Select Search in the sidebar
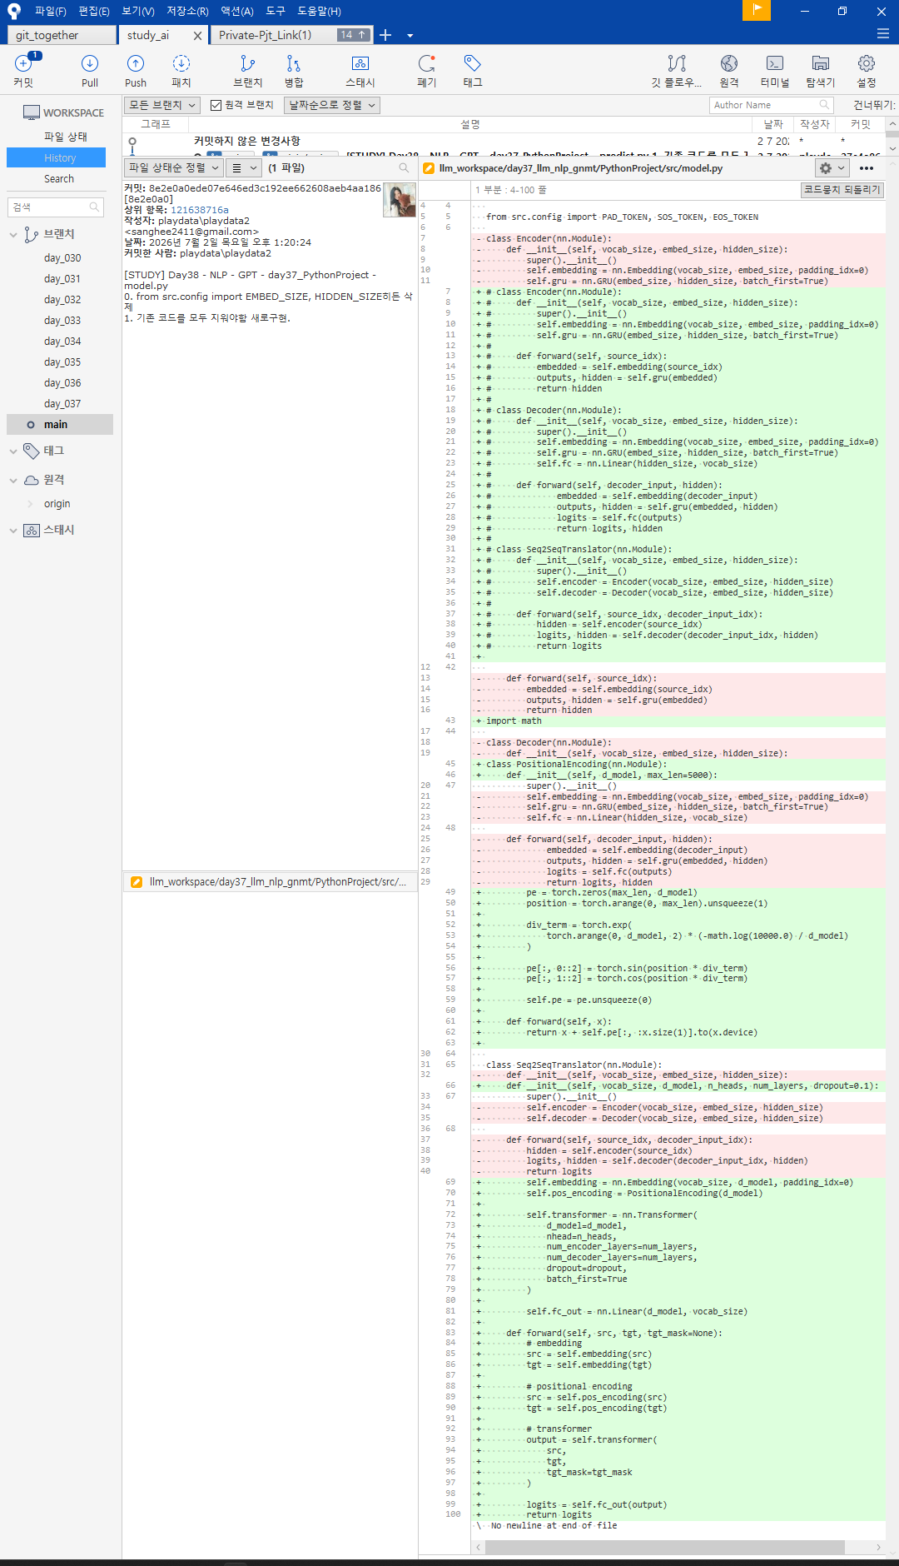899x1566 pixels. pyautogui.click(x=59, y=179)
